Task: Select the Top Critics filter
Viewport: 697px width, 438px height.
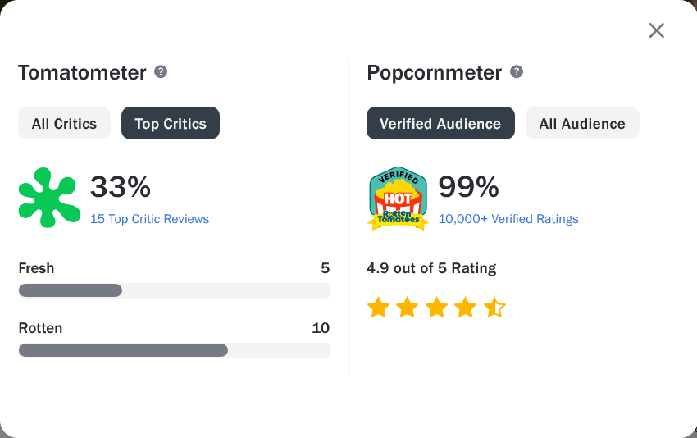Action: [x=171, y=124]
